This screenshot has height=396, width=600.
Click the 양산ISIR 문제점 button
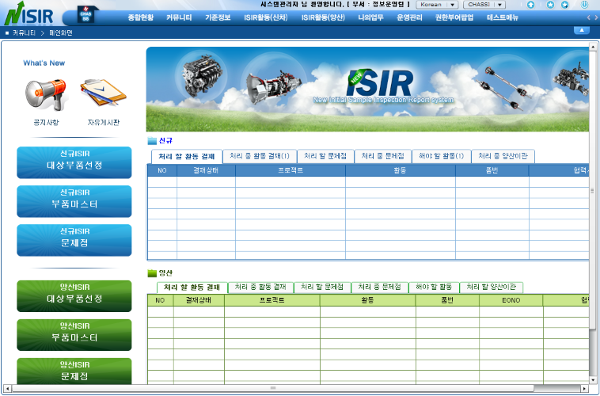pos(74,371)
